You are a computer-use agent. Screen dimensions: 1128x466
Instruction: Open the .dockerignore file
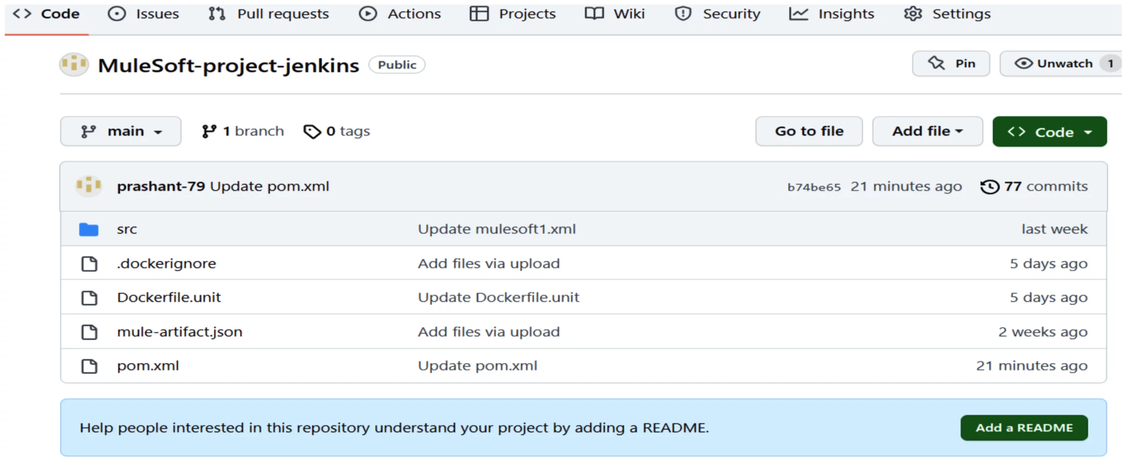pos(167,263)
